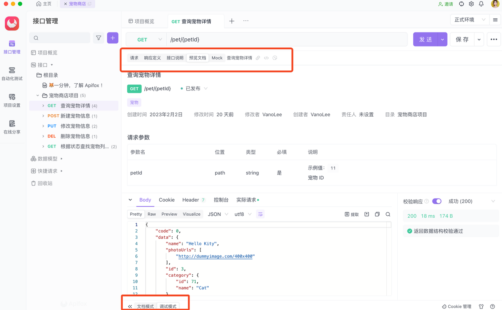This screenshot has width=502, height=310.
Task: Open the utf8 encoding dropdown
Action: pos(243,214)
